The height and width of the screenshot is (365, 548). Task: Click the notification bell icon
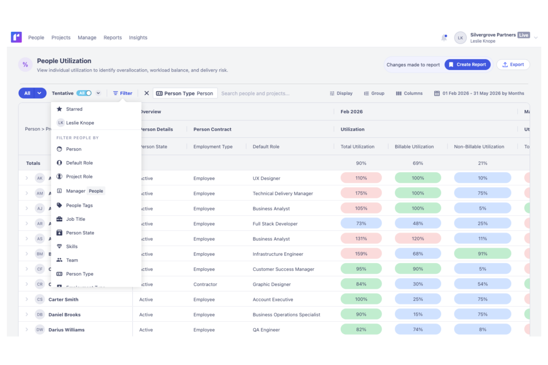click(x=444, y=38)
